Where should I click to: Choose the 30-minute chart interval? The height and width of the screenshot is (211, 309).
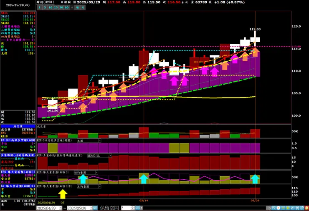61,8
